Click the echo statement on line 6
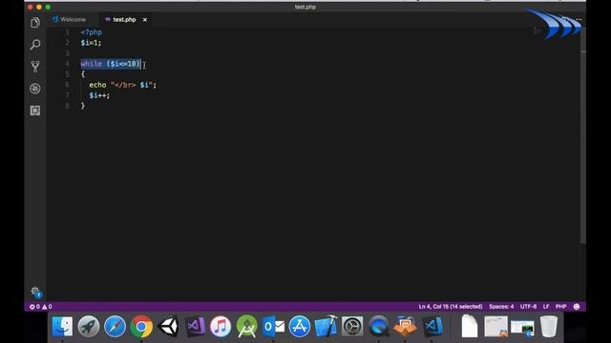This screenshot has width=611, height=343. tap(122, 85)
